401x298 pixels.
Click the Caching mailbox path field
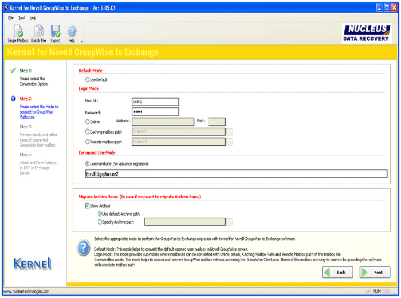click(x=179, y=131)
